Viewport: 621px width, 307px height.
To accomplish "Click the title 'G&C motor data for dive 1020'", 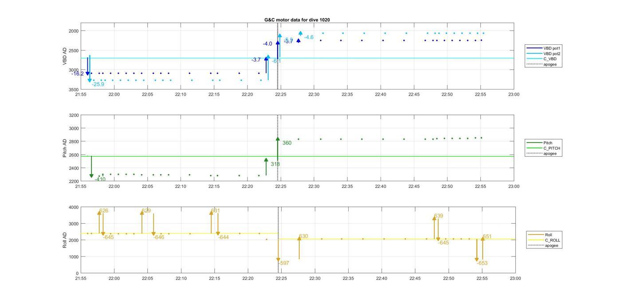I will [x=297, y=20].
